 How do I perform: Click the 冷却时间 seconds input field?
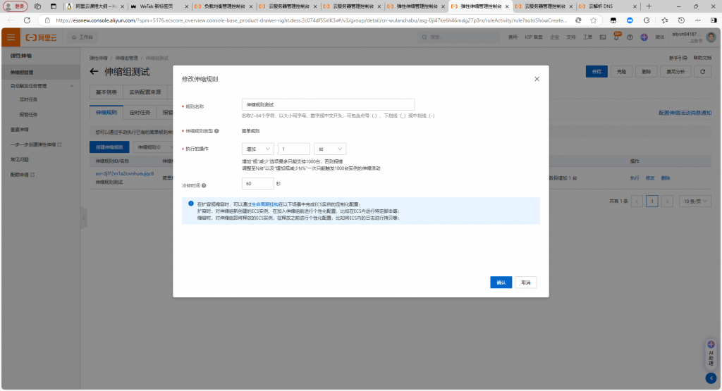point(257,183)
